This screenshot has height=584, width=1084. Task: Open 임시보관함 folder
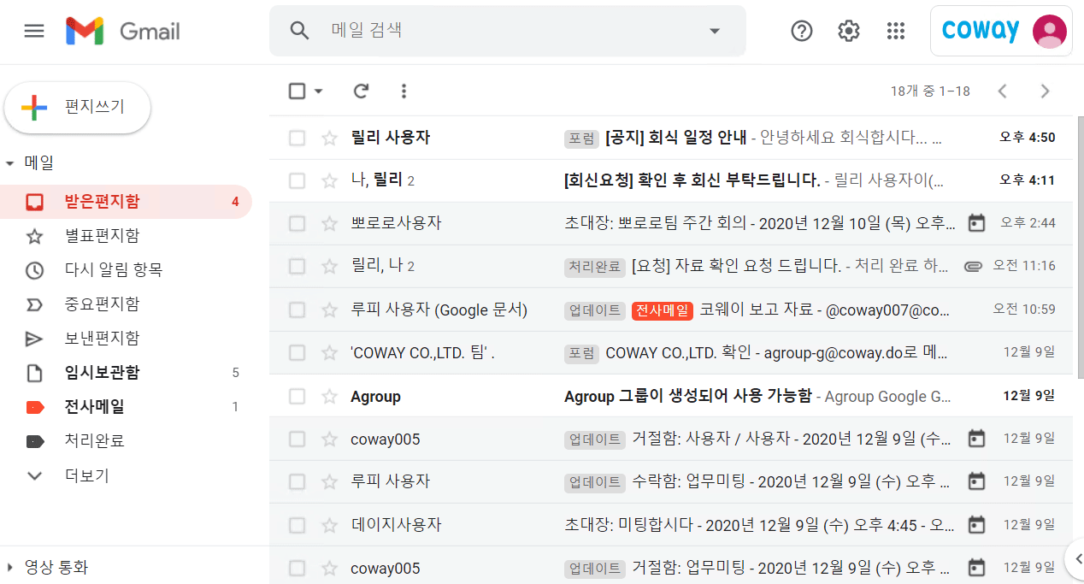127,373
